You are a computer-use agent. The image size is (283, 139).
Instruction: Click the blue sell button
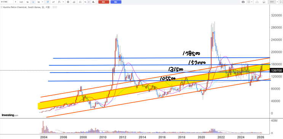click(x=116, y=2)
